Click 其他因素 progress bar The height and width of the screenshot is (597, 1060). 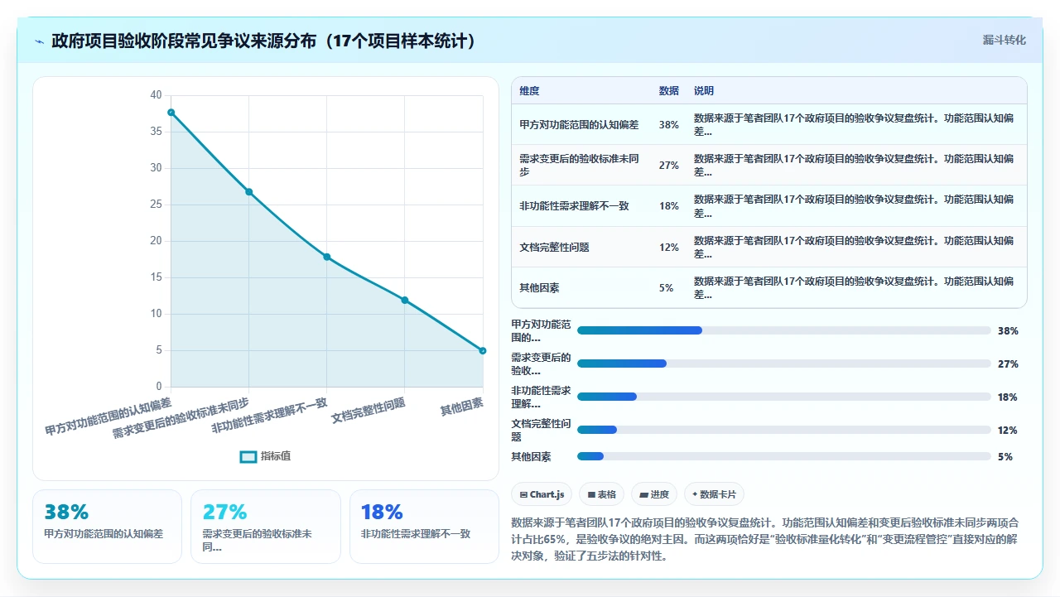[x=783, y=456]
